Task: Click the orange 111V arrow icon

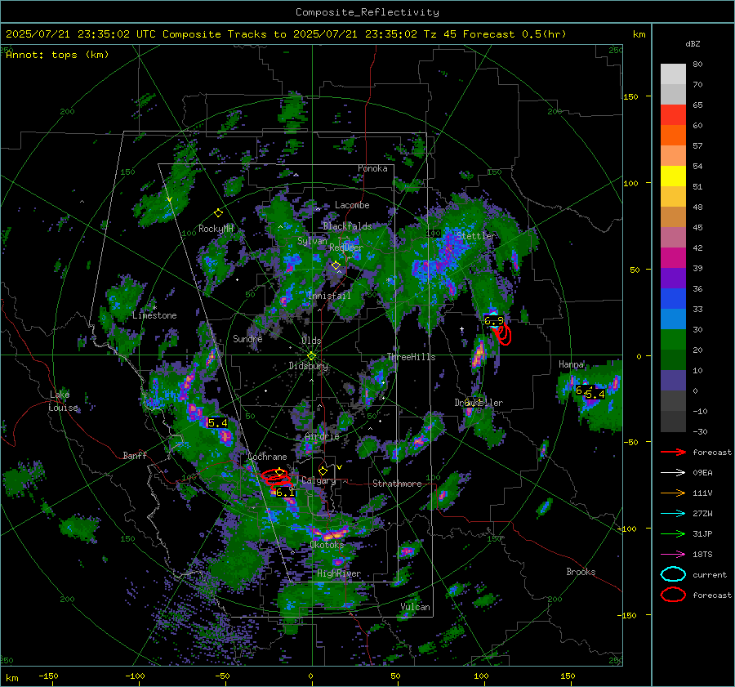Action: [x=673, y=493]
